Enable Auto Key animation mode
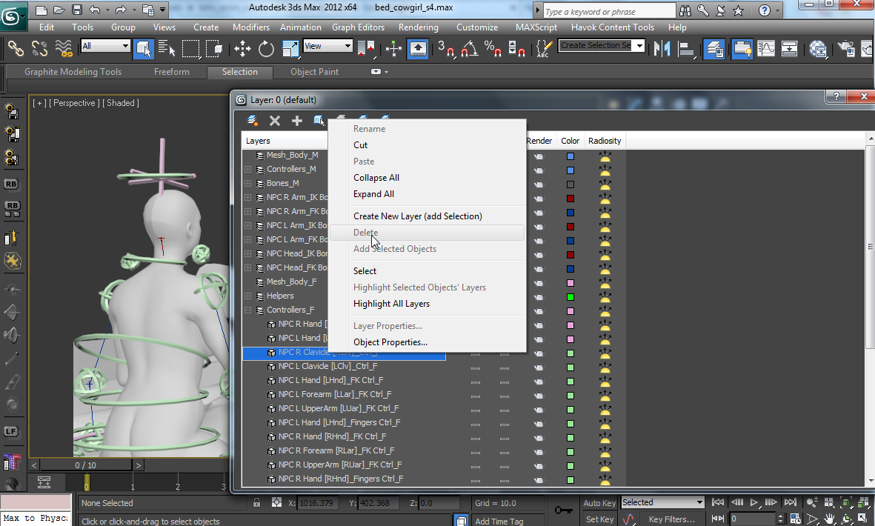 pos(600,502)
